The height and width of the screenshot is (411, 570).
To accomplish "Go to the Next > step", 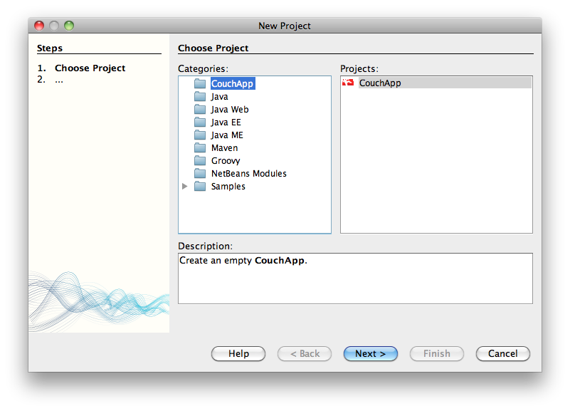I will [x=371, y=353].
